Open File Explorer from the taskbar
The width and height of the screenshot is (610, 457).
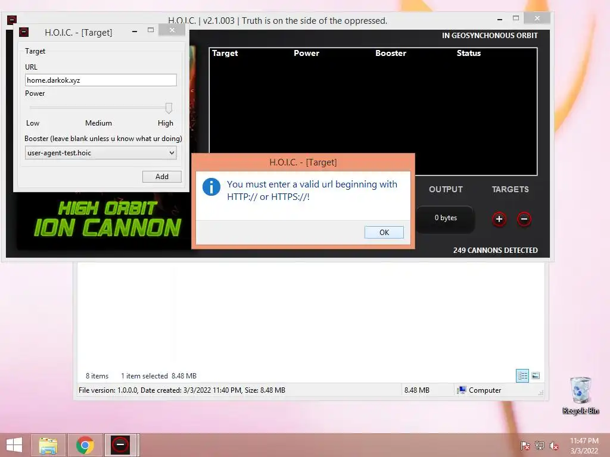(48, 445)
